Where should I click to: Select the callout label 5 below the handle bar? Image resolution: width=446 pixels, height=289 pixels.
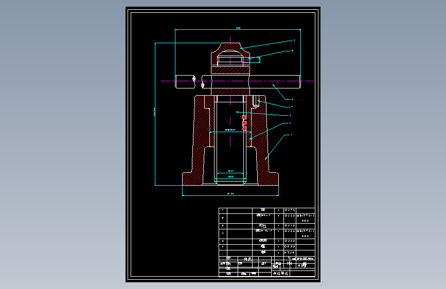click(x=292, y=99)
